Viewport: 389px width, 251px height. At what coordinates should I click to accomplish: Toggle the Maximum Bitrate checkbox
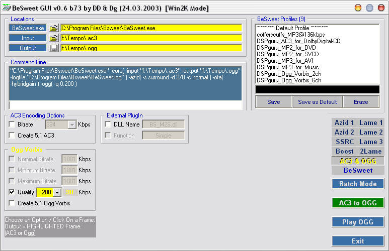tap(12, 181)
